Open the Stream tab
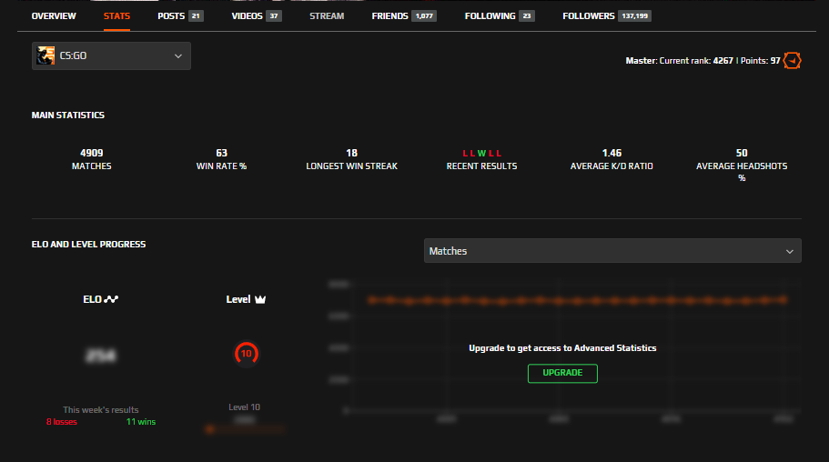The width and height of the screenshot is (829, 462). point(327,16)
